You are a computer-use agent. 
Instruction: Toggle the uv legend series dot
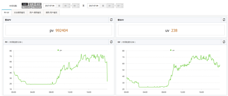tap(171, 50)
